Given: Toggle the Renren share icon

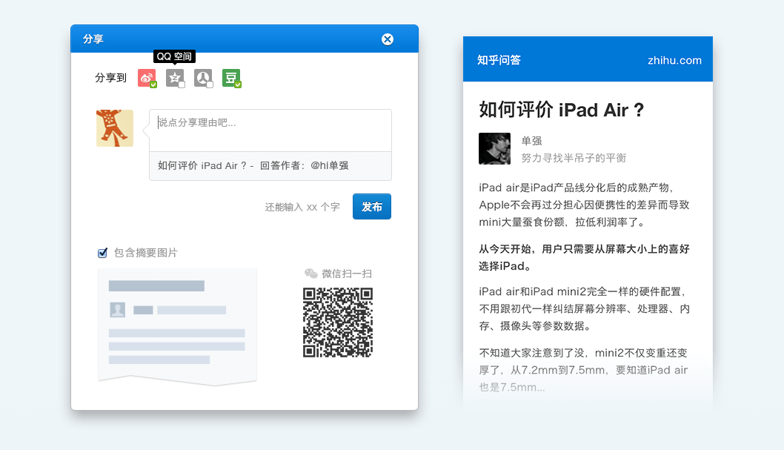Looking at the screenshot, I should 204,78.
